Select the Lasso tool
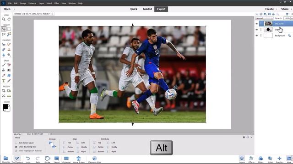This screenshot has width=293, height=164. [4, 34]
